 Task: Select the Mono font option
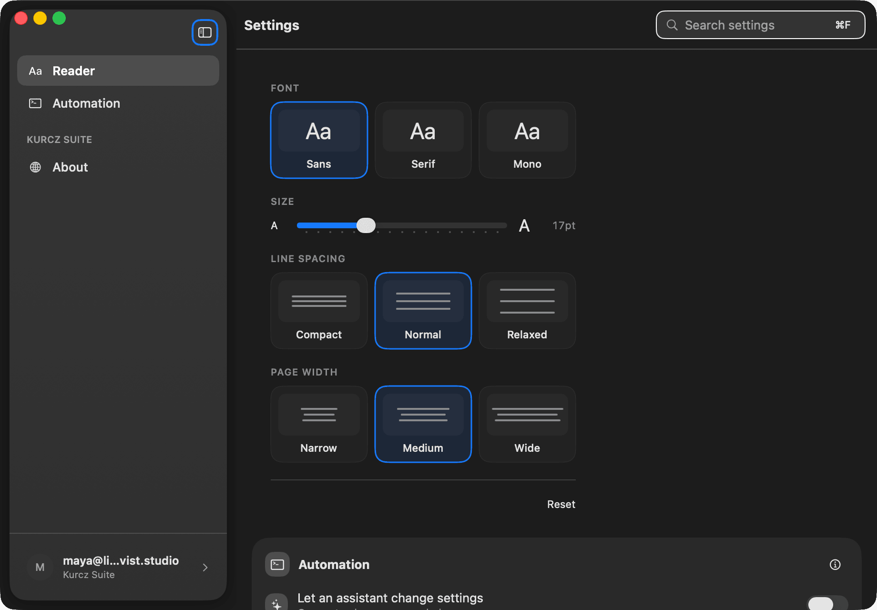(x=527, y=140)
